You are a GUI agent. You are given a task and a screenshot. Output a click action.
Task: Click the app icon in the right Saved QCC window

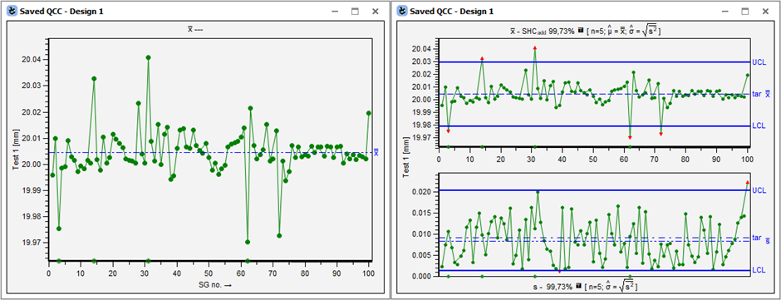[x=401, y=11]
